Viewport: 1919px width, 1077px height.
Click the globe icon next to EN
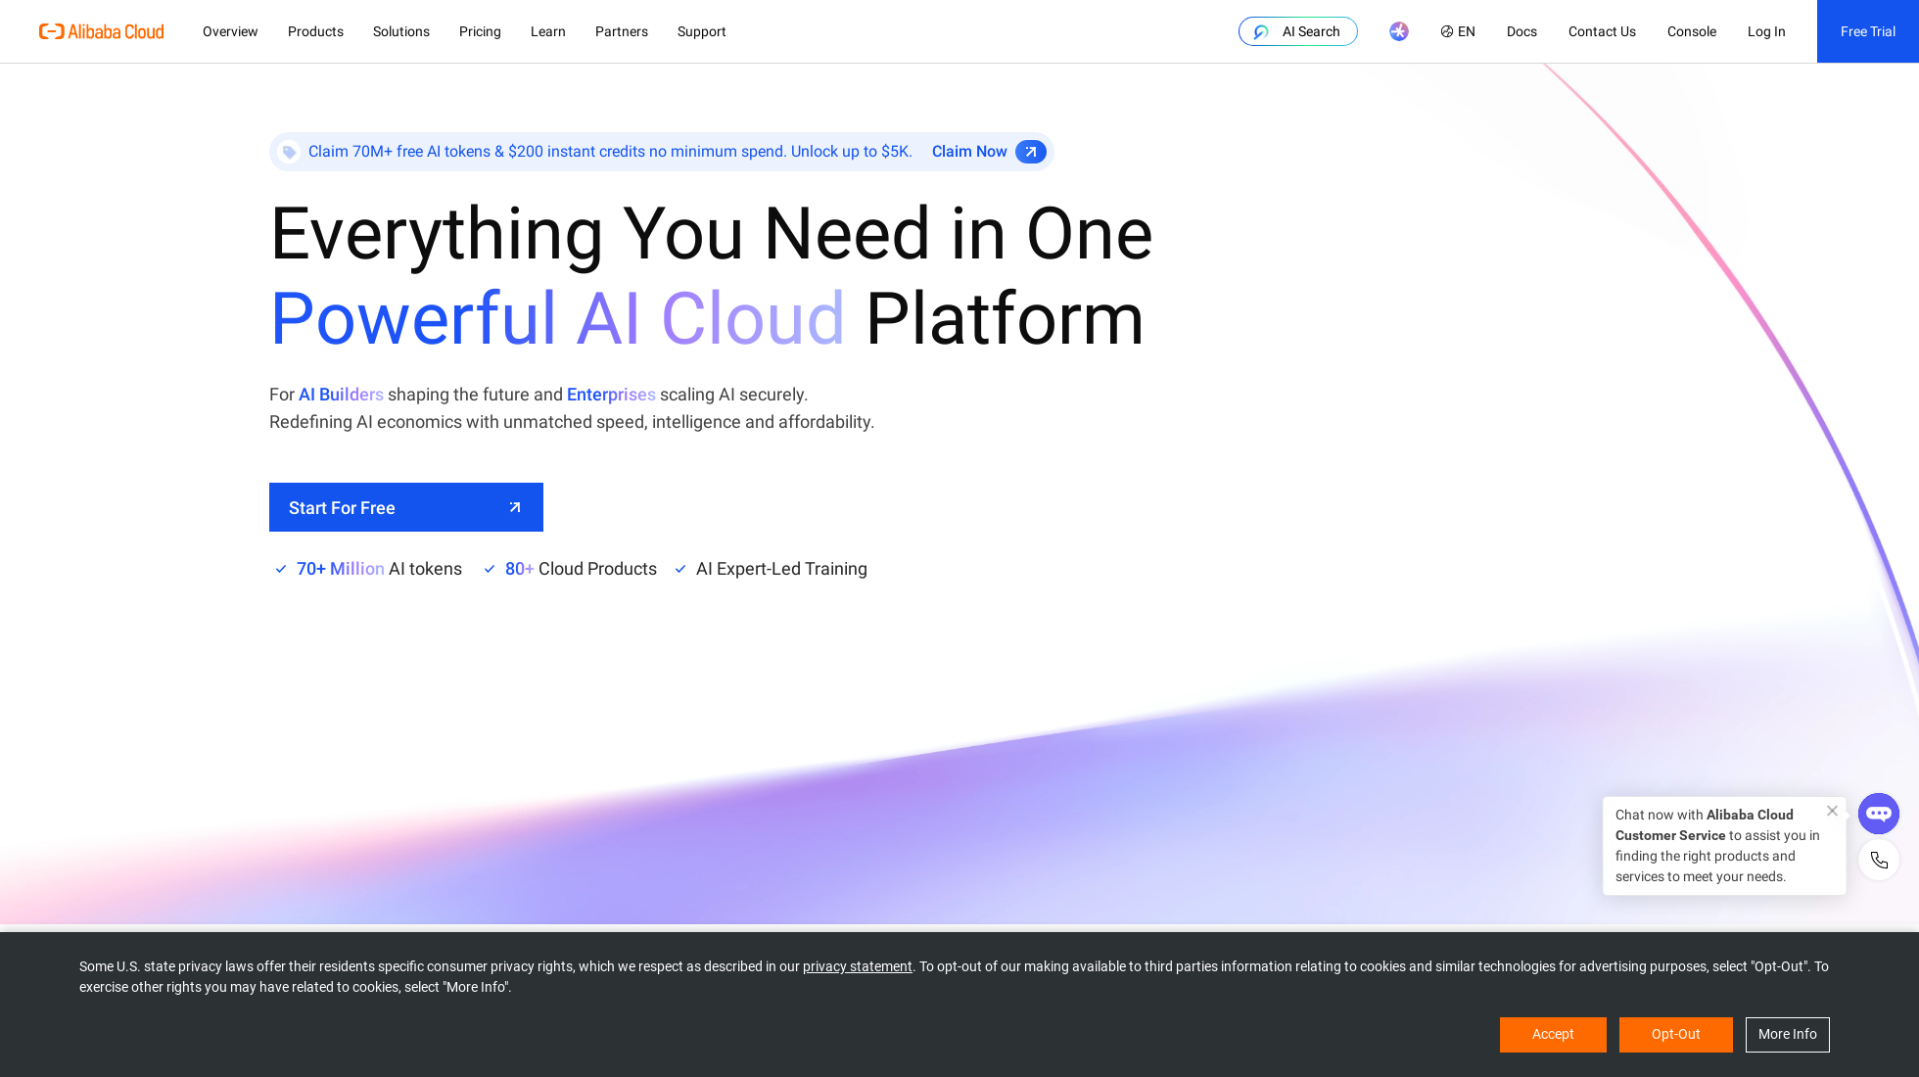pos(1446,30)
